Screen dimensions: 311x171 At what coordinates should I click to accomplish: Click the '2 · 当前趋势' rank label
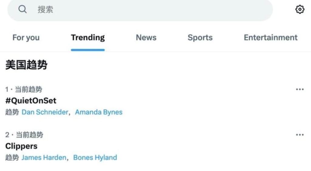click(24, 135)
